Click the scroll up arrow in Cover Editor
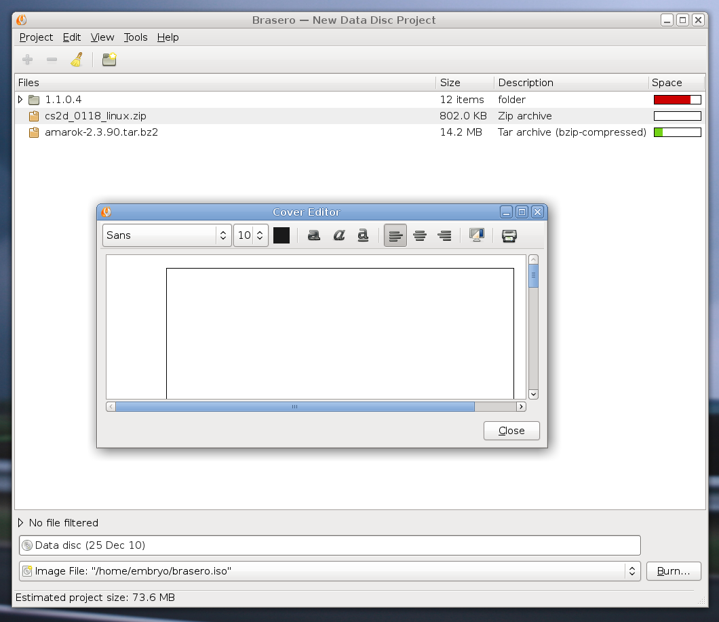The width and height of the screenshot is (719, 622). (533, 260)
